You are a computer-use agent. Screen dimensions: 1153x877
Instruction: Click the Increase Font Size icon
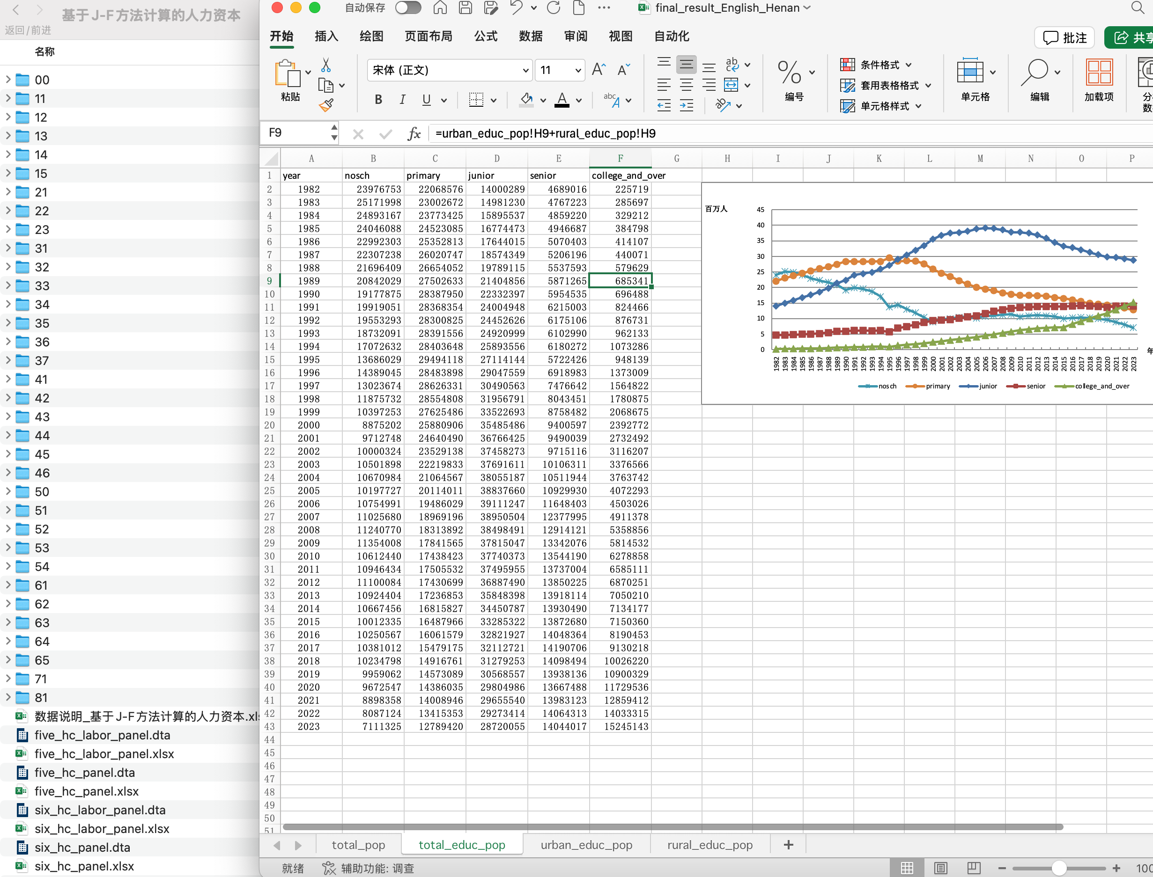599,70
